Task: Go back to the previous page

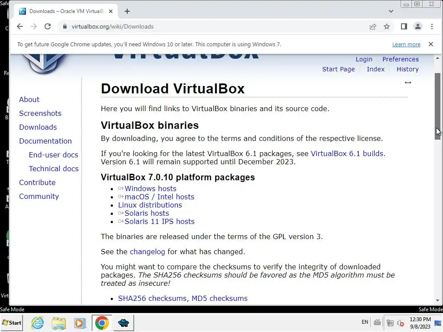Action: [20, 26]
